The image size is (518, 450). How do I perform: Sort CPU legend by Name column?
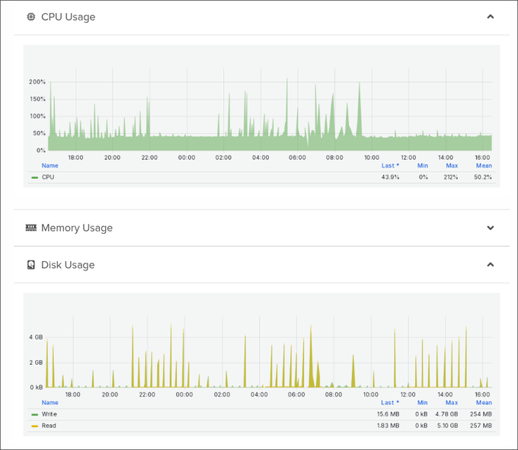[50, 166]
